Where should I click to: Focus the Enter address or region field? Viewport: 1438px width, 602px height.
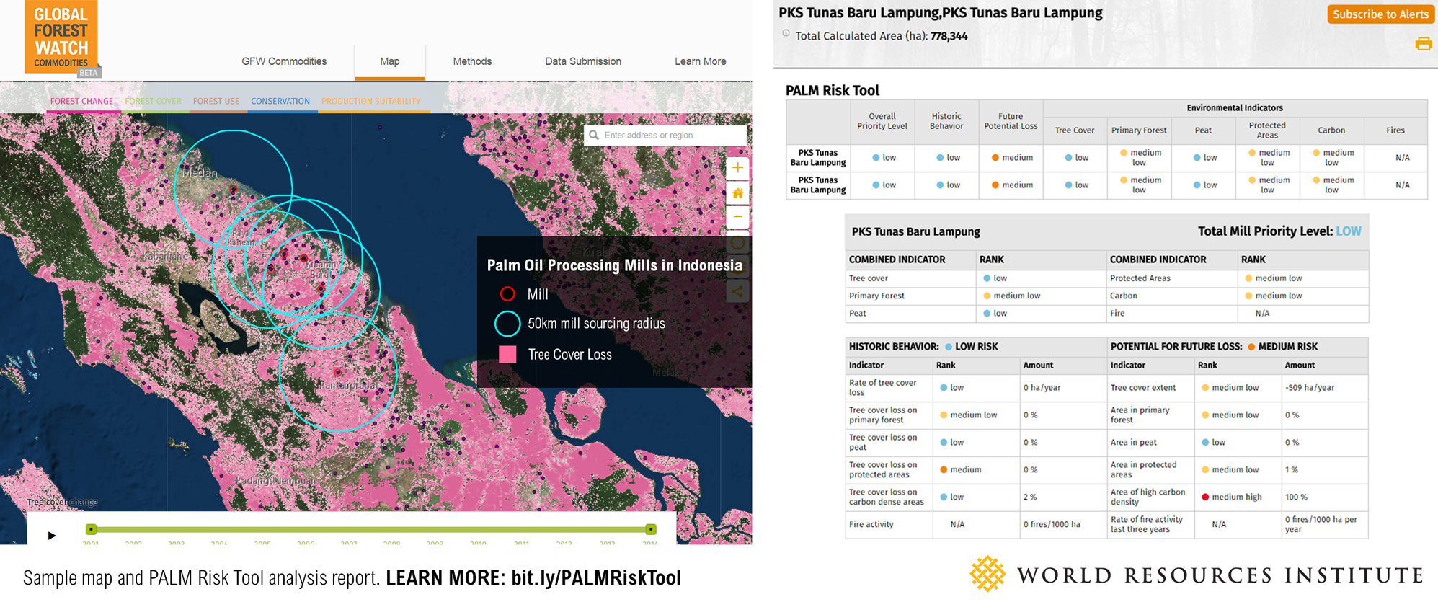665,135
